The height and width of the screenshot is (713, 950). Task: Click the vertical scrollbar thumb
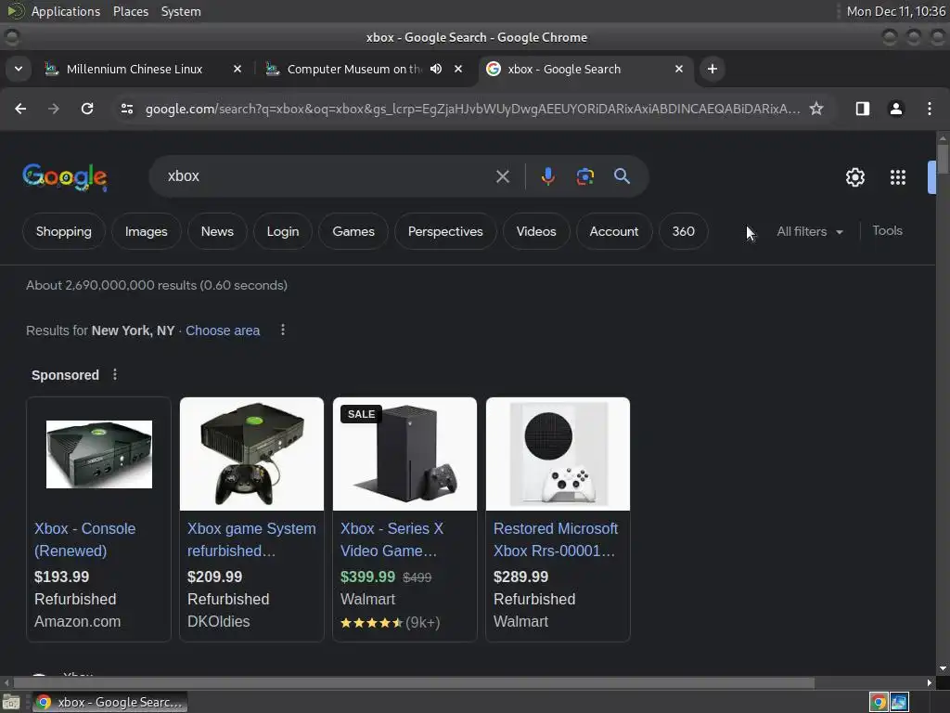pyautogui.click(x=943, y=159)
